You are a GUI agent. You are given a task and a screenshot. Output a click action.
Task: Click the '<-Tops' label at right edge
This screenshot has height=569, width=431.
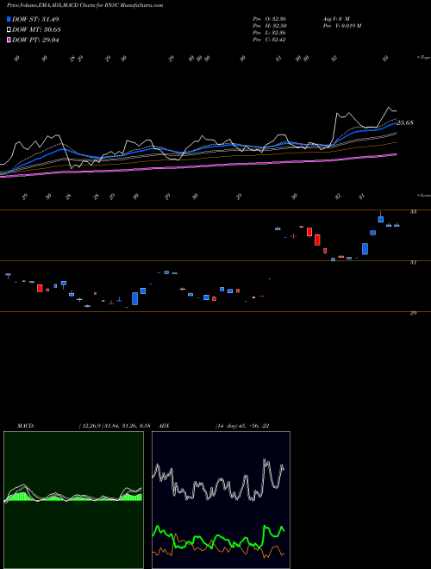click(423, 58)
